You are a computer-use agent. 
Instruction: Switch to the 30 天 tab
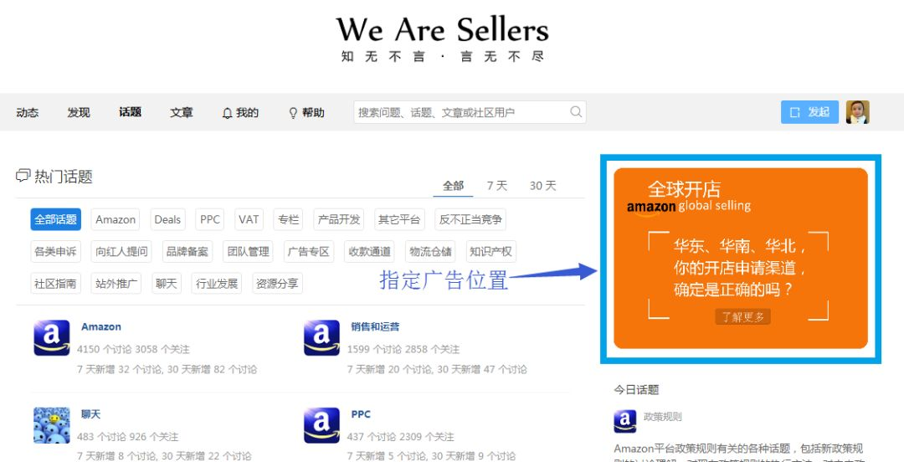coord(543,186)
